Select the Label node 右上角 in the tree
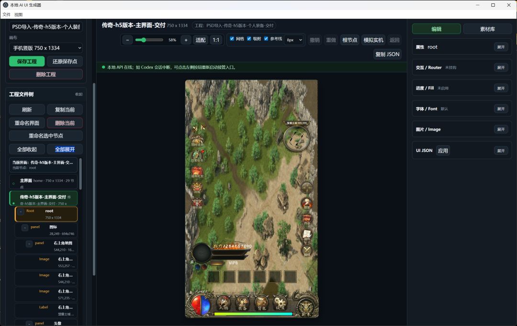Viewport: 517px width, 326px height. (46, 311)
